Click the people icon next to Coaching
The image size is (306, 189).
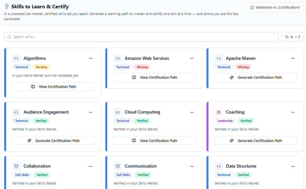click(219, 112)
